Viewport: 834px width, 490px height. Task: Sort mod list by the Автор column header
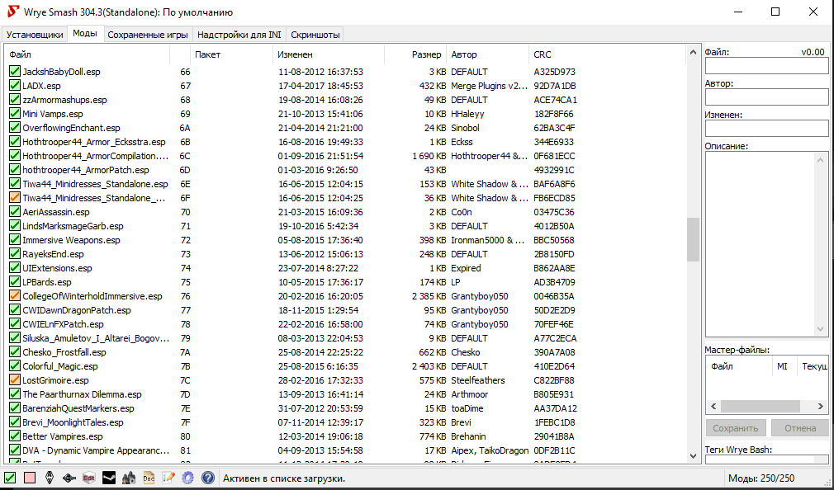point(487,54)
